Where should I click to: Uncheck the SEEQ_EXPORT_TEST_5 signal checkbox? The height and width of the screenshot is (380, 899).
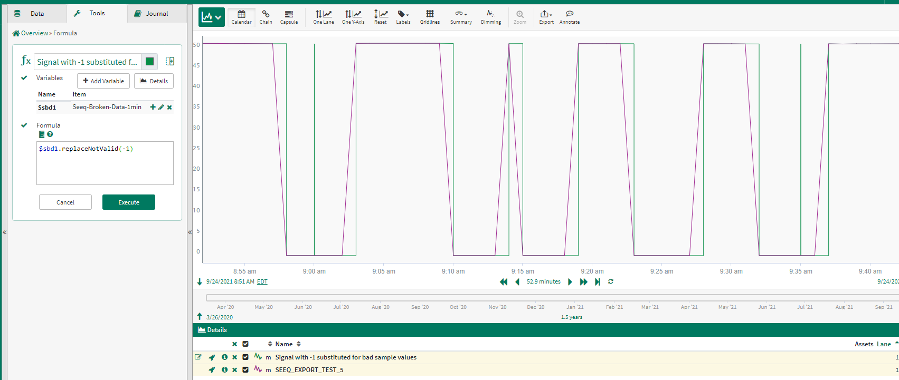(x=245, y=369)
